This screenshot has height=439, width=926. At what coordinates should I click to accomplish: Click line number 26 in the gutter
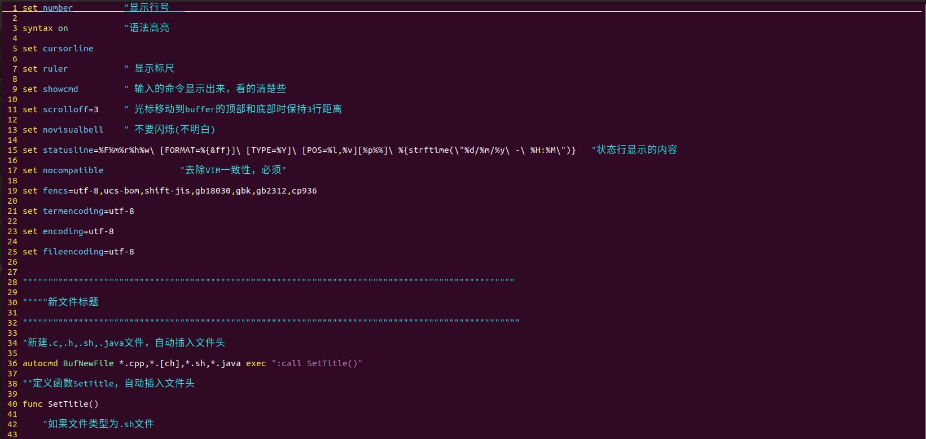pos(12,262)
